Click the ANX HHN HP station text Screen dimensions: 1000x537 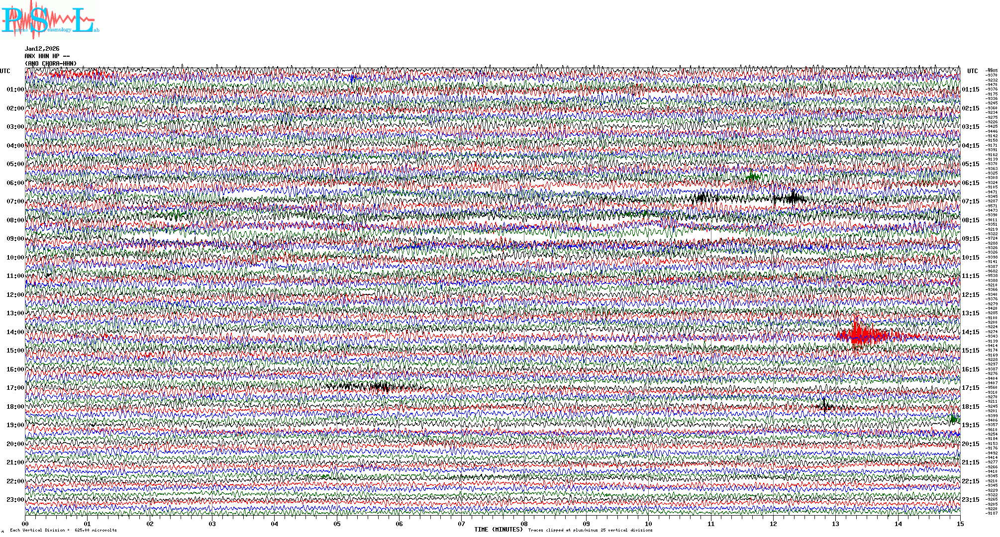[x=47, y=56]
